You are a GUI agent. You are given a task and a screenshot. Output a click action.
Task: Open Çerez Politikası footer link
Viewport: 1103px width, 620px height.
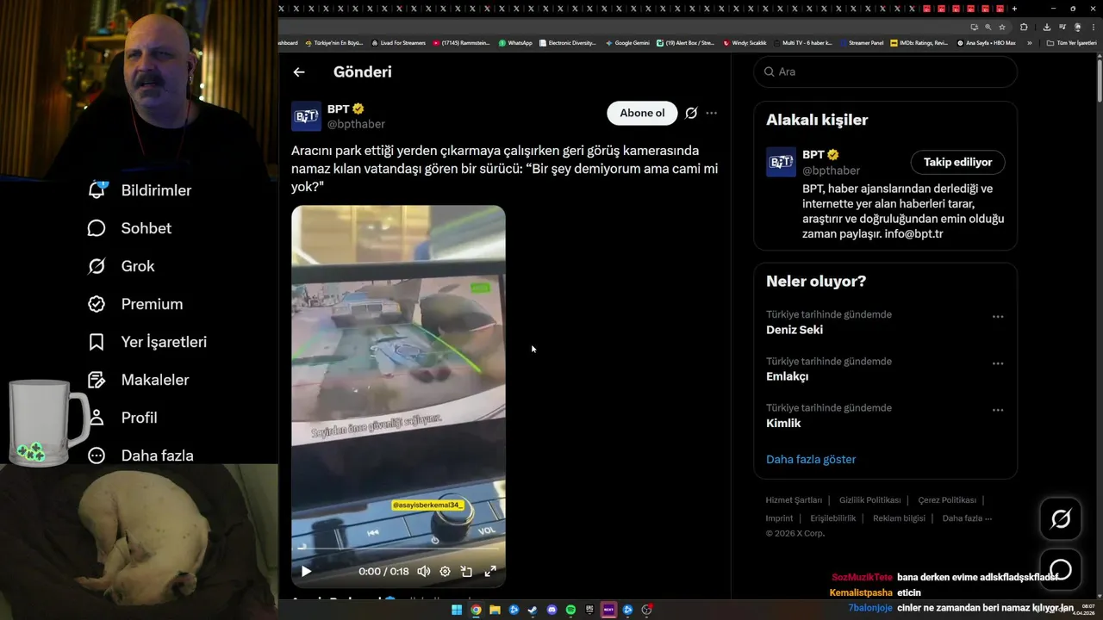(x=947, y=500)
